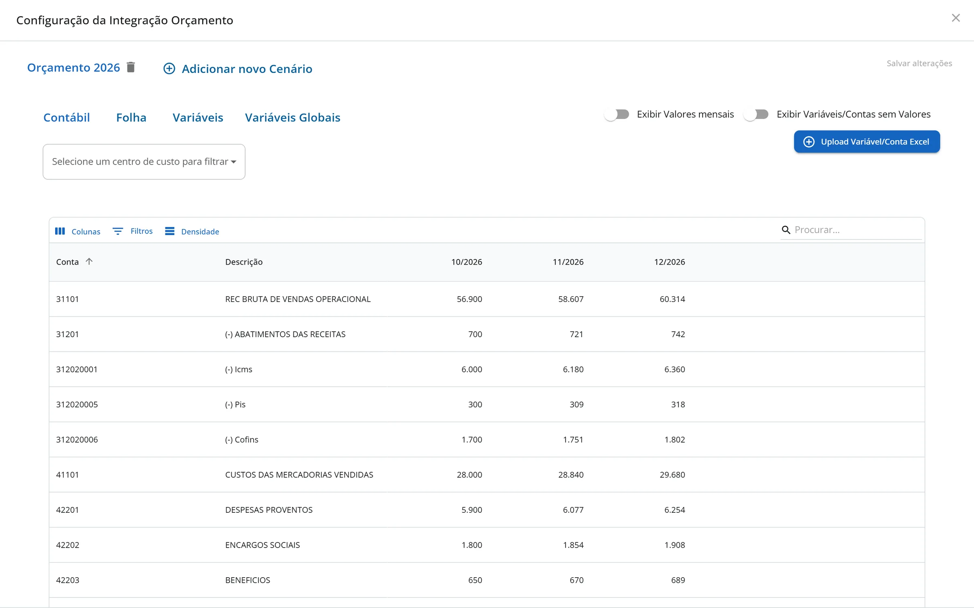Select the Orçamento 2026 scenario
Screen dimensions: 974x608
coord(73,67)
